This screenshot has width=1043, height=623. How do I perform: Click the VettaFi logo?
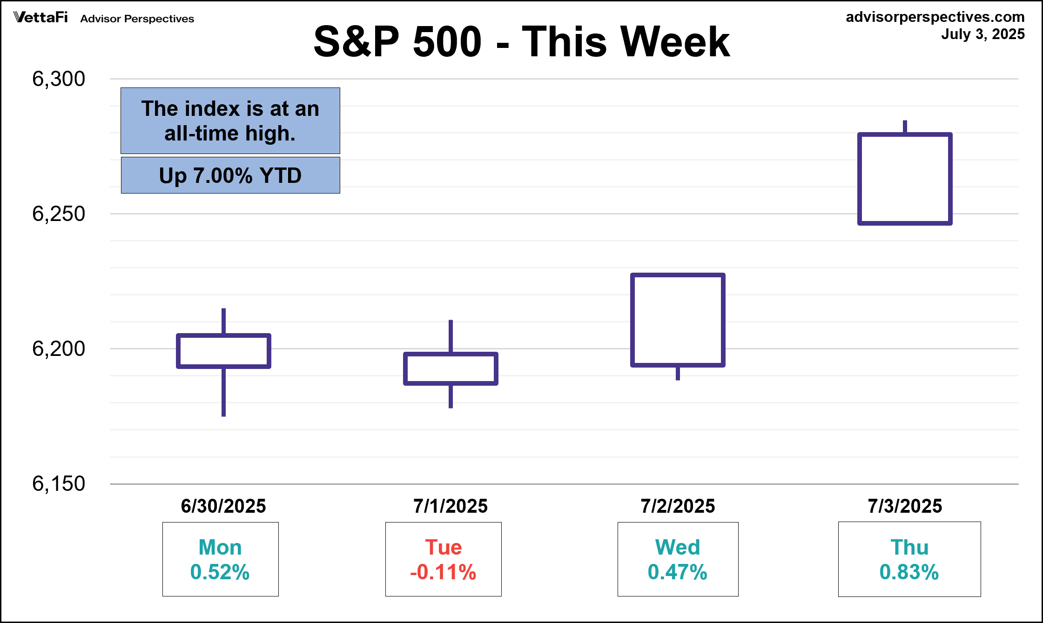click(x=40, y=18)
